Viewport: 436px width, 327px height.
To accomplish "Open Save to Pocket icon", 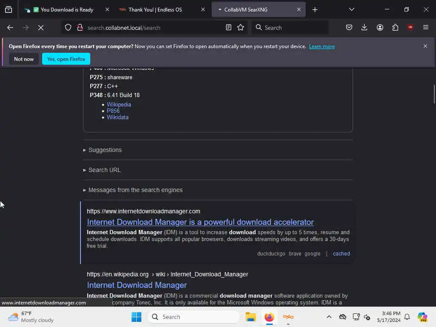I will [x=349, y=28].
